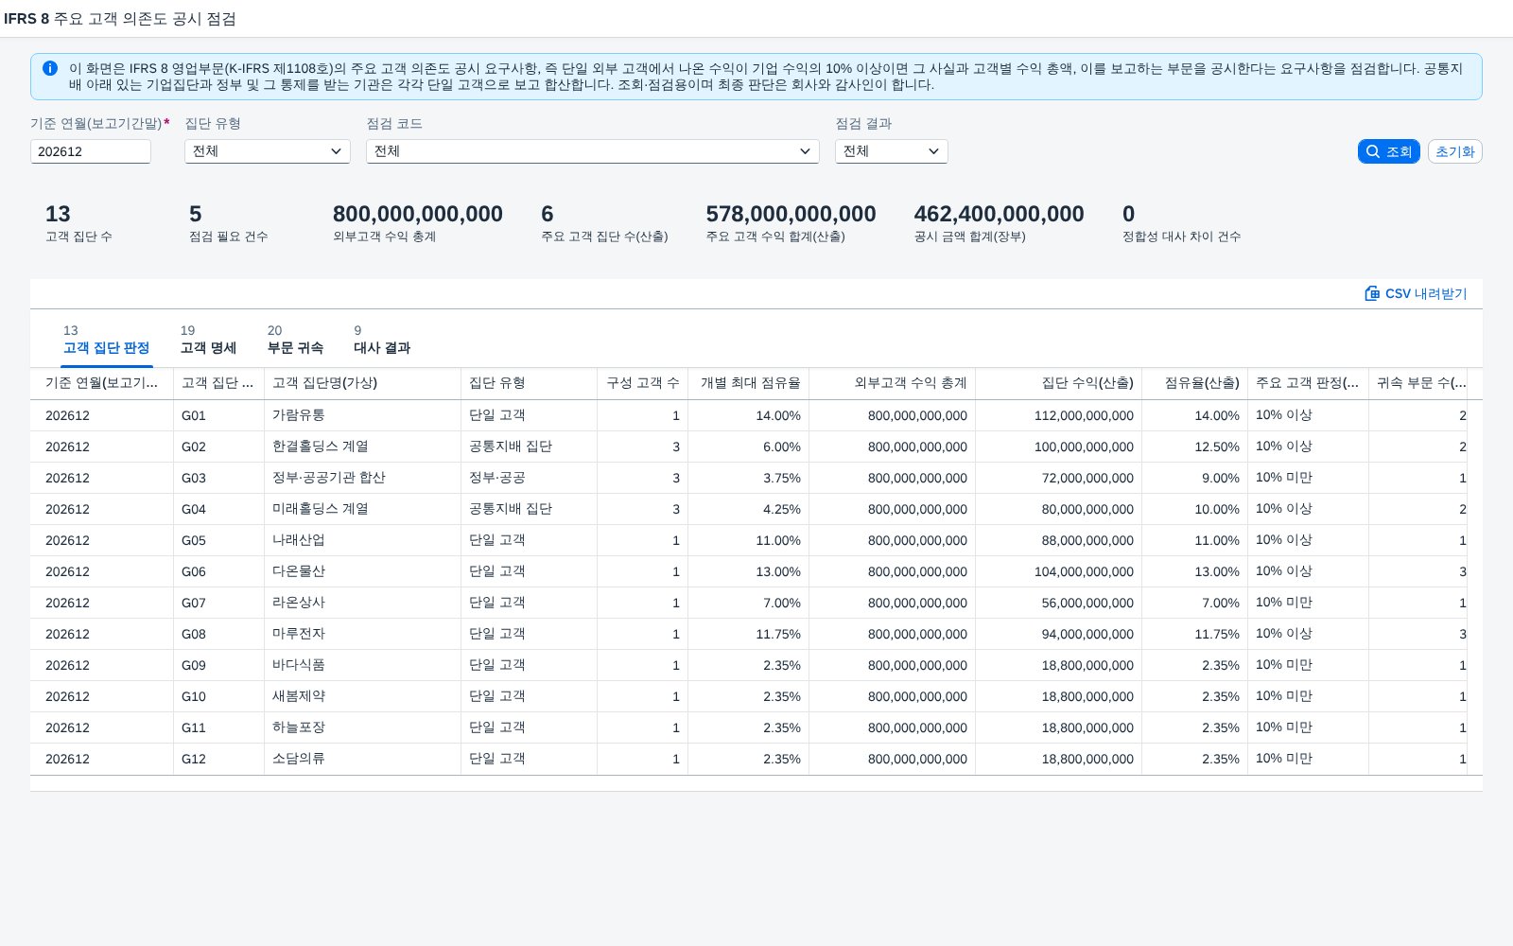Click the 조회 search button

click(x=1389, y=151)
